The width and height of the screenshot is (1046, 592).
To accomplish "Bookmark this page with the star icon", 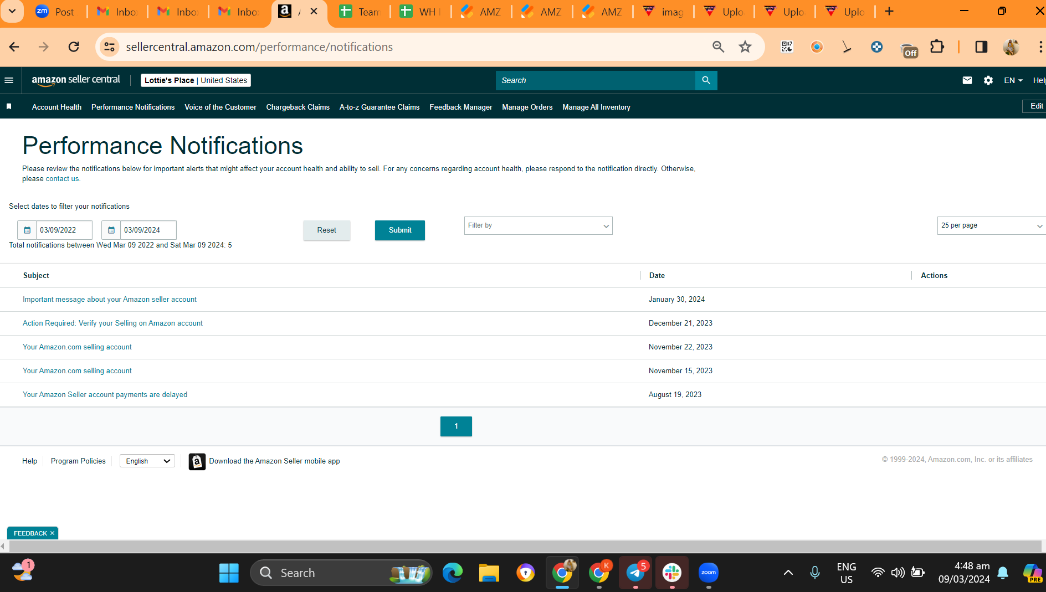I will 745,47.
